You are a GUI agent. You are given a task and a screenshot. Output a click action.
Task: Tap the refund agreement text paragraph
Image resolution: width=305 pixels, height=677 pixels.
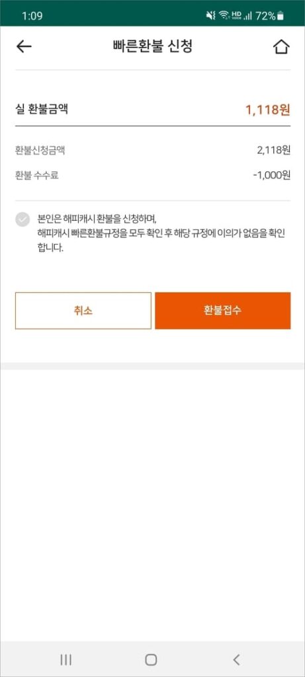[161, 233]
